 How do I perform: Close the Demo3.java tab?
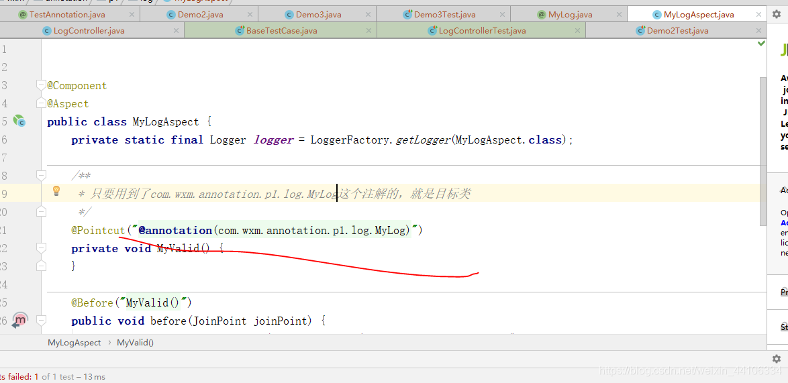(x=366, y=15)
